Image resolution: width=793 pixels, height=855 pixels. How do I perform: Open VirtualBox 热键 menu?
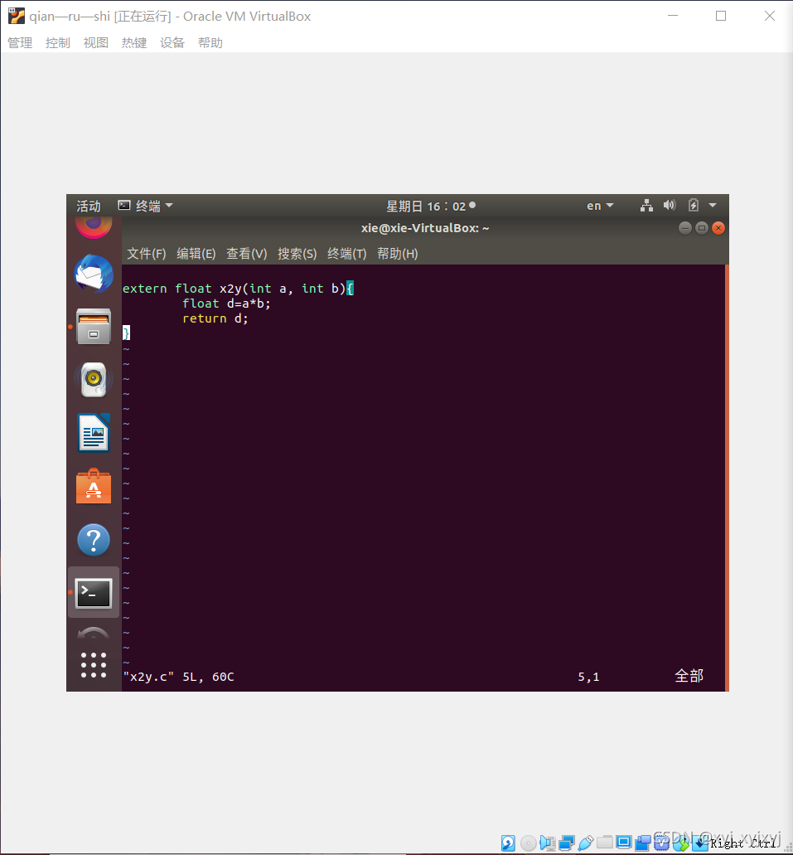[134, 42]
